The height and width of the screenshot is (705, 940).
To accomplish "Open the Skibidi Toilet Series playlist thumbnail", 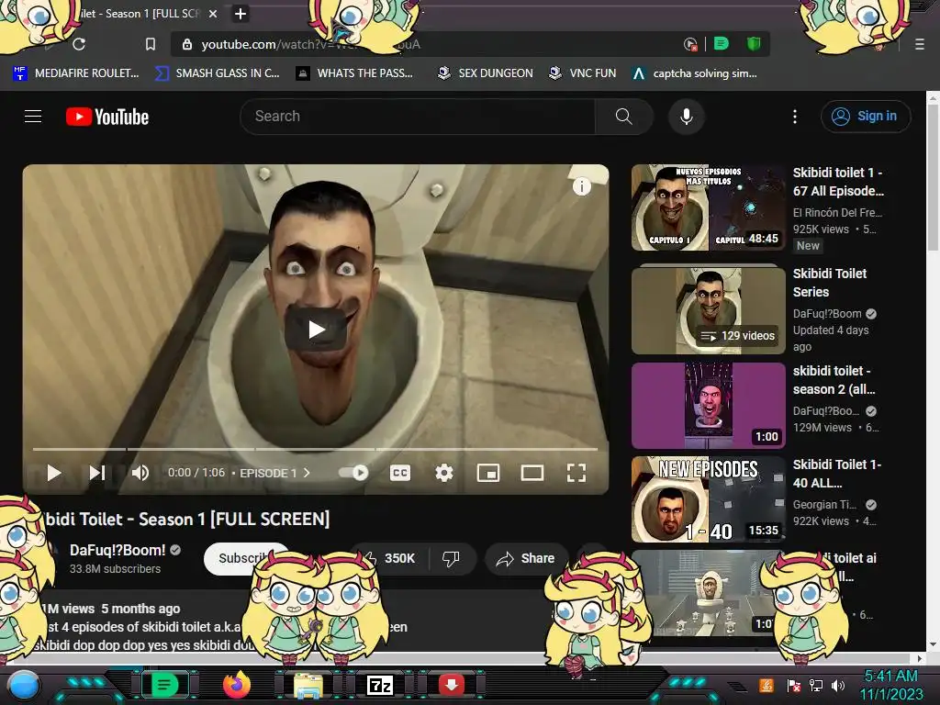I will 708,310.
